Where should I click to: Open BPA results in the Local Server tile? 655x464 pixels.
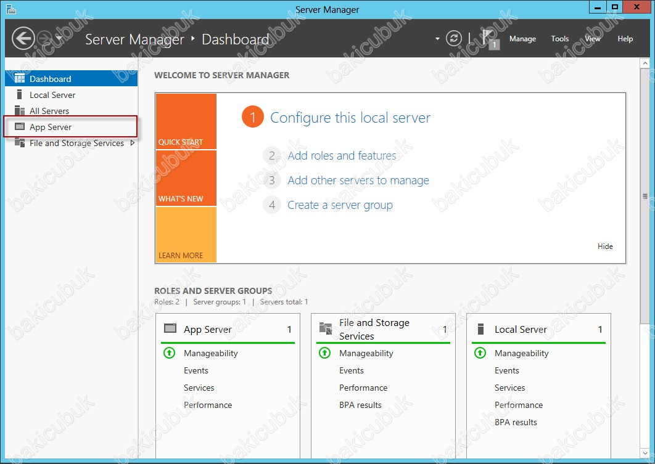(x=516, y=422)
